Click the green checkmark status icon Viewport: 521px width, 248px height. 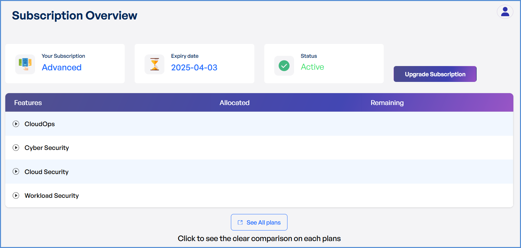(x=284, y=65)
